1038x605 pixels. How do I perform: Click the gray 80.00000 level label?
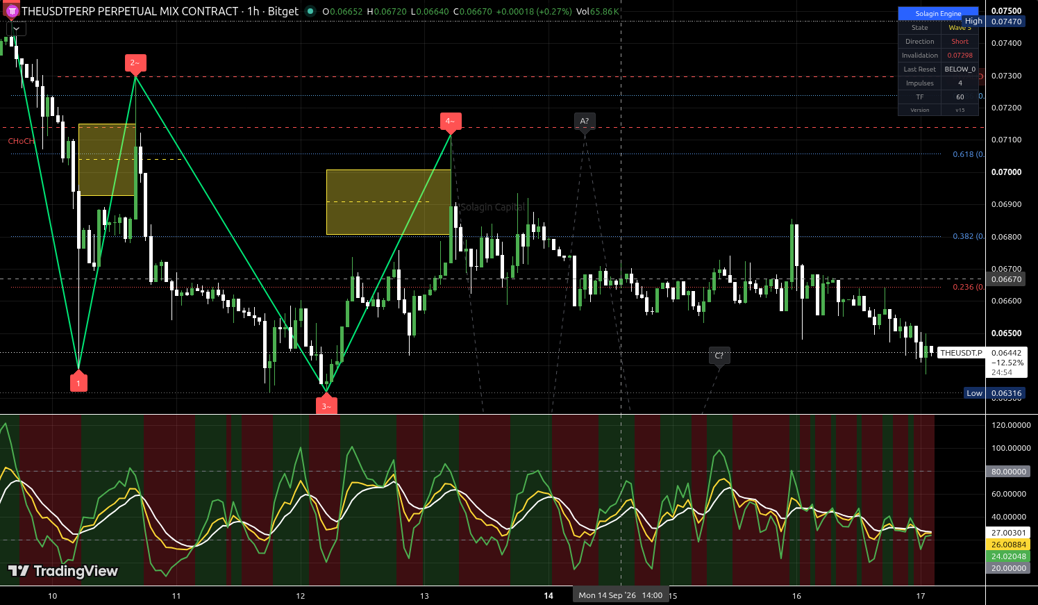1008,471
